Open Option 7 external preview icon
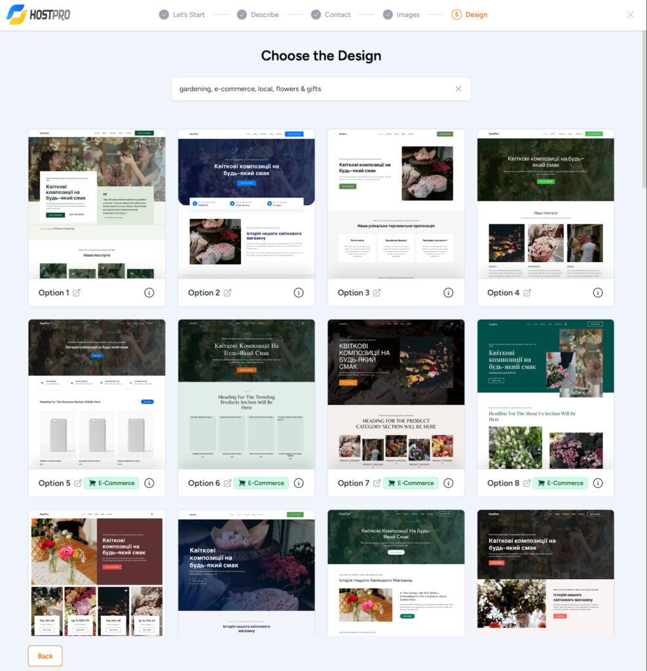 tap(377, 483)
